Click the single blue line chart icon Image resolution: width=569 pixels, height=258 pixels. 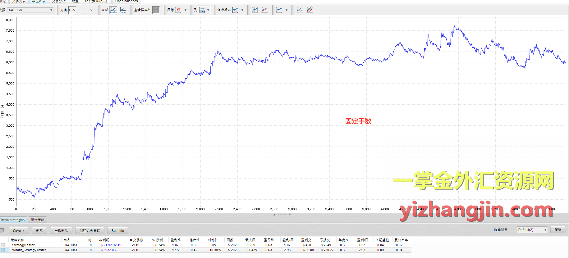point(279,10)
